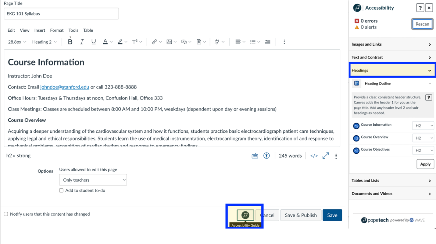The width and height of the screenshot is (436, 244).
Task: Cancel editing the page
Action: (x=267, y=215)
